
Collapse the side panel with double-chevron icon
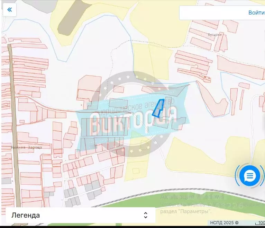[x=10, y=10]
